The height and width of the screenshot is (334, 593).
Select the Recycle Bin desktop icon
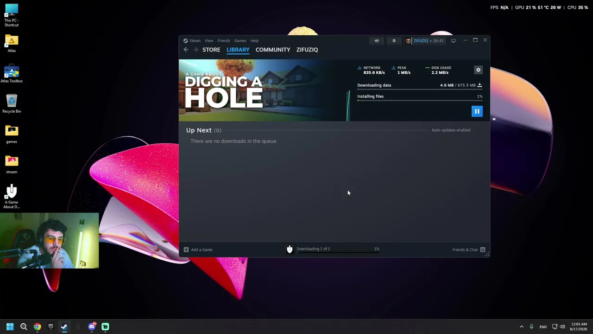coord(12,104)
